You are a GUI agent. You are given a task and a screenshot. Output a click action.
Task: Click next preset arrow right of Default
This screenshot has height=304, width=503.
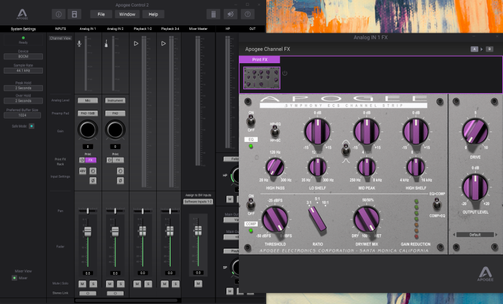496,234
